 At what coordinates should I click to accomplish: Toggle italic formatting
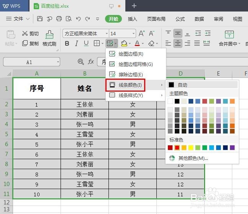click(x=77, y=43)
